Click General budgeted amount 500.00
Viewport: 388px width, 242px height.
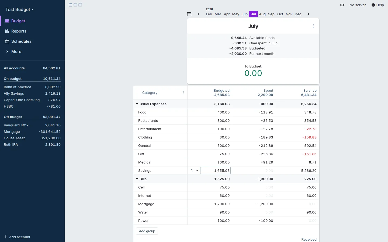[224, 146]
